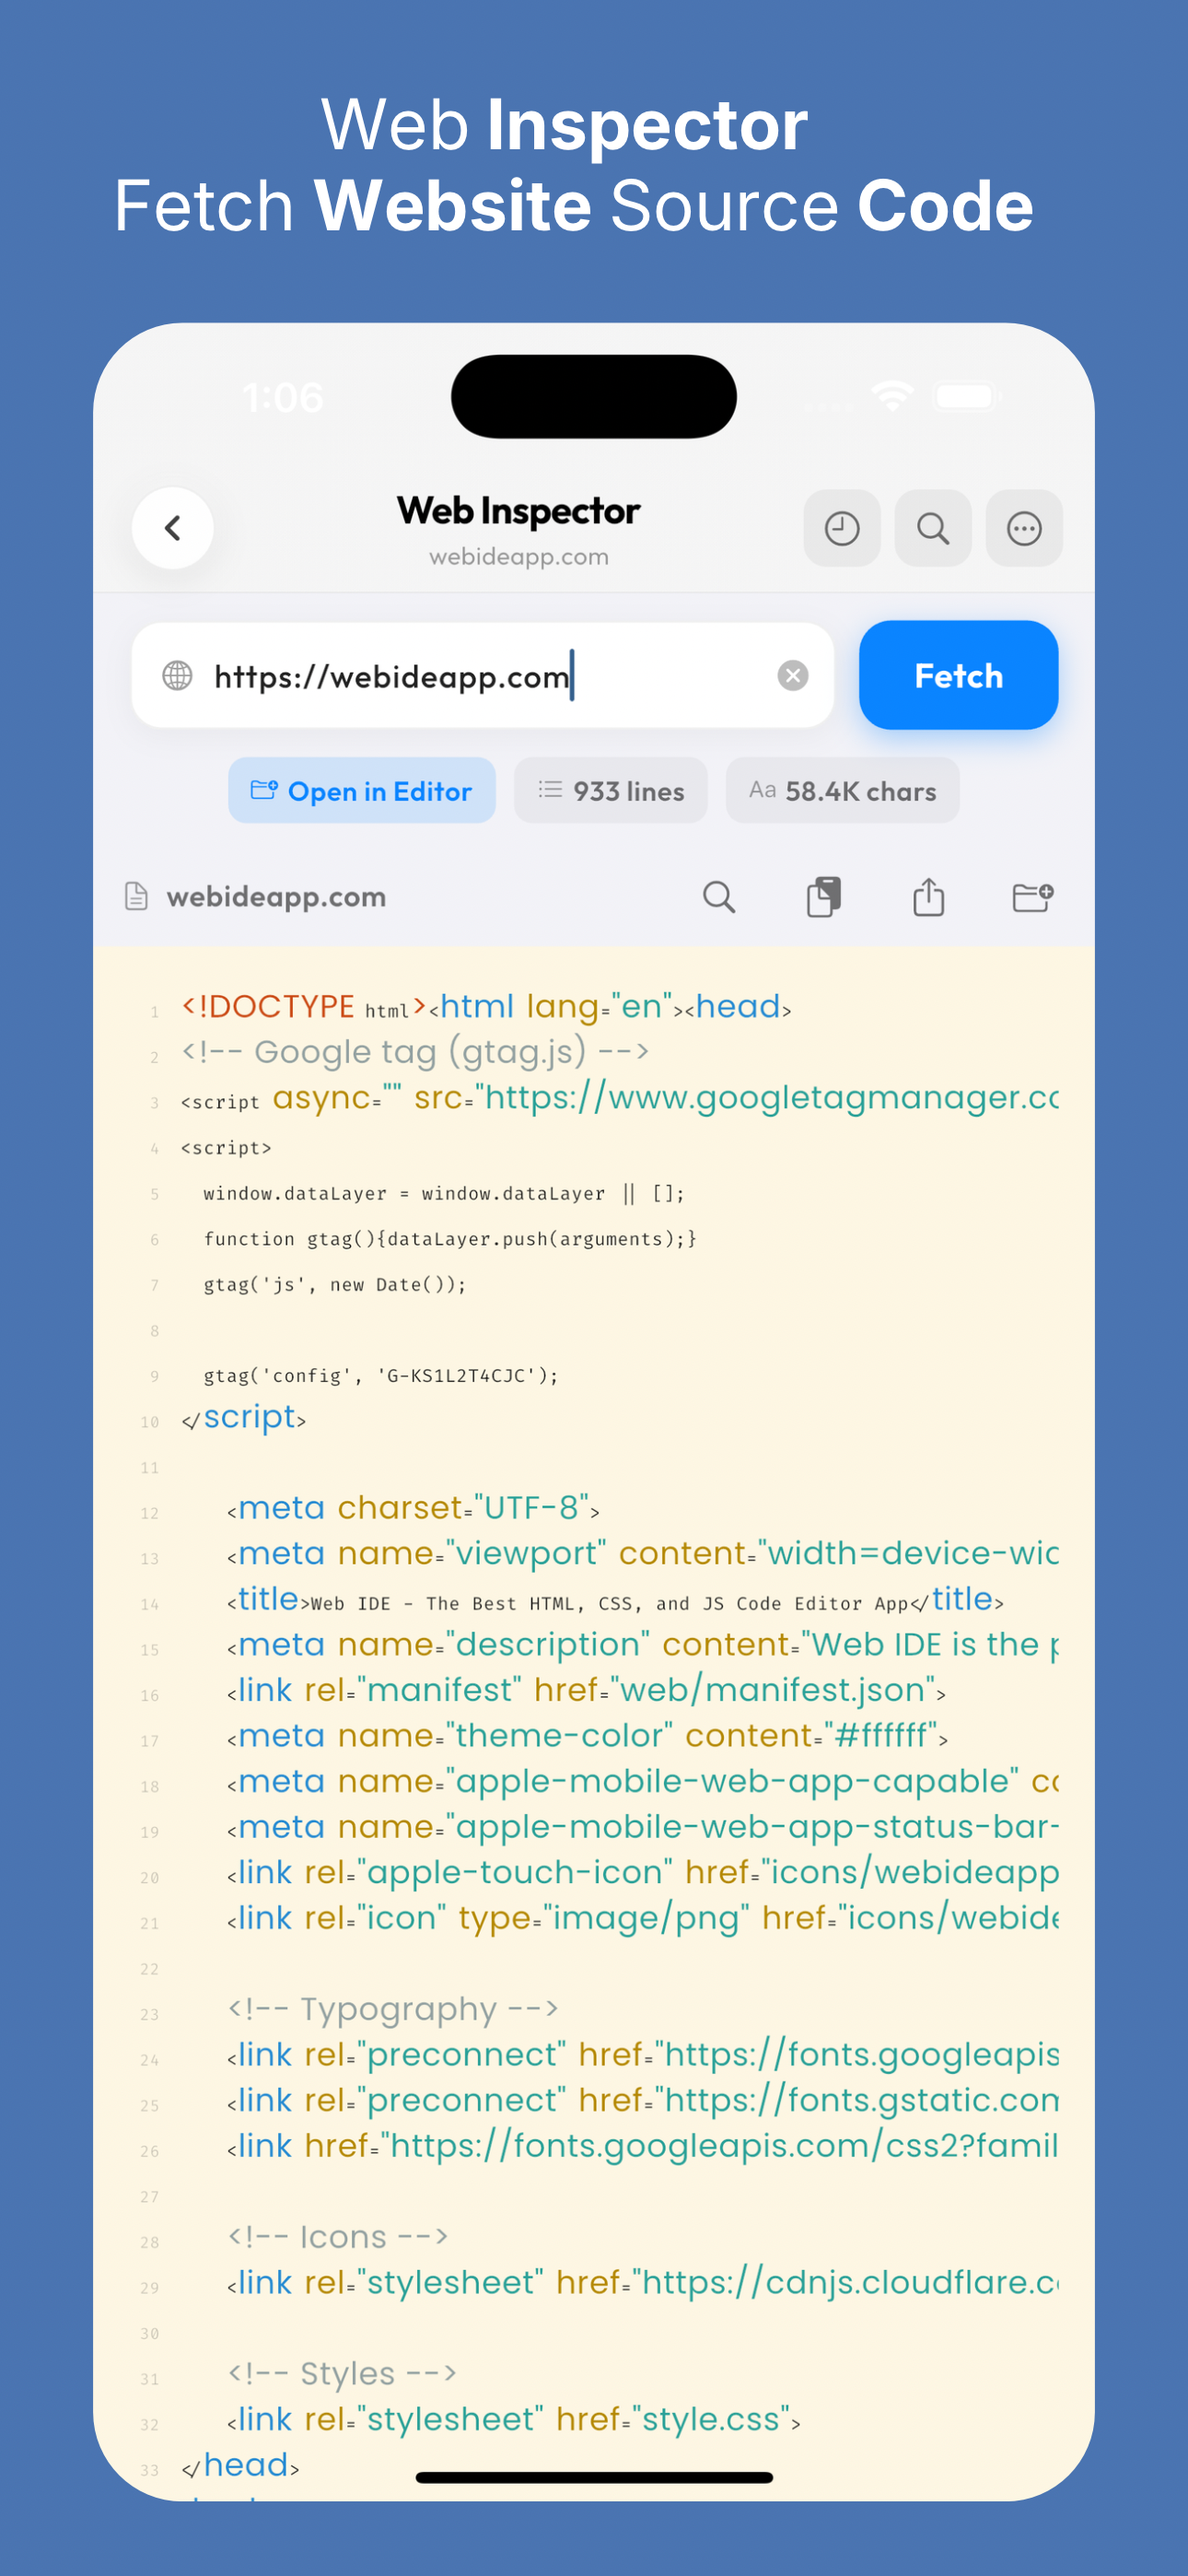Image resolution: width=1188 pixels, height=2576 pixels.
Task: Click the style.css stylesheet line
Action: click(x=514, y=2420)
